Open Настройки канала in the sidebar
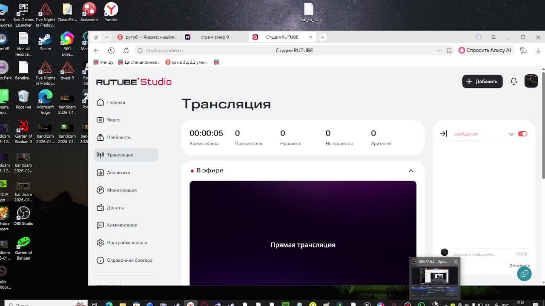This screenshot has width=545, height=306. point(126,243)
